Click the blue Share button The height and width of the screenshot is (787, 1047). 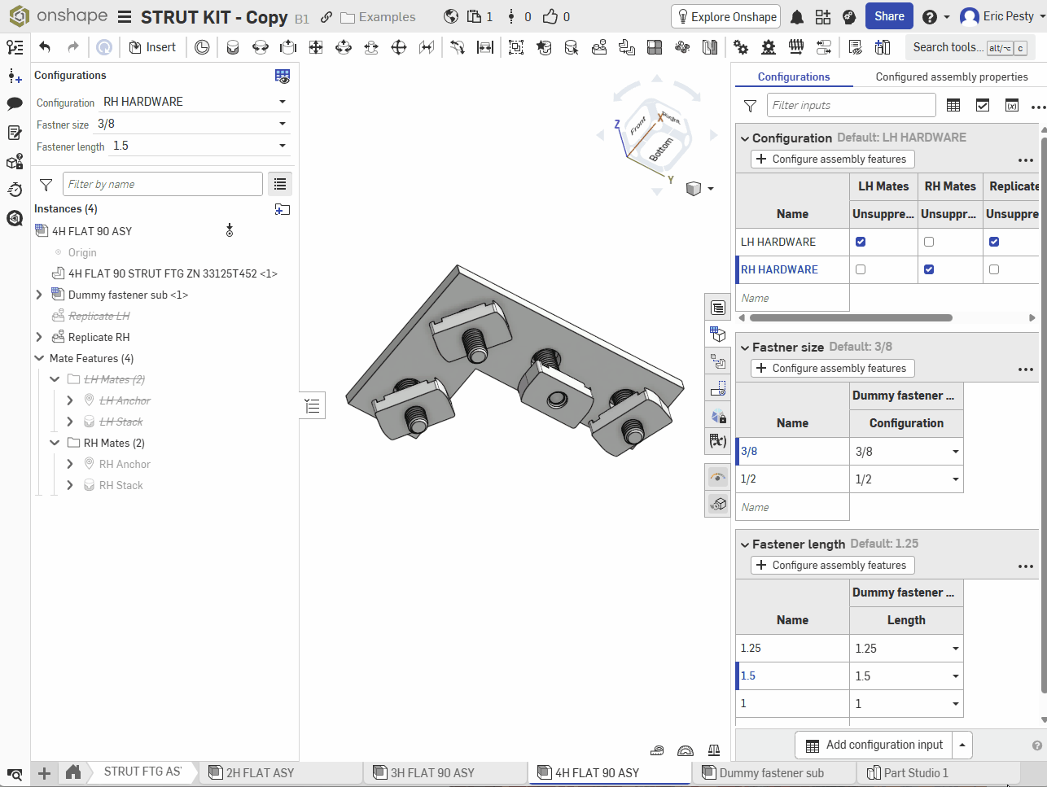[x=888, y=16]
